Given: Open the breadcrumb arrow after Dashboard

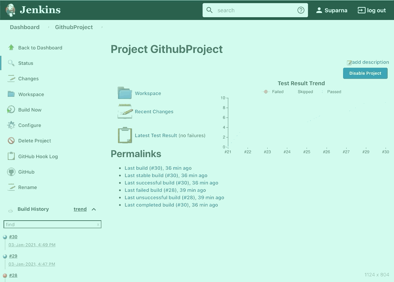Looking at the screenshot, I should (48, 27).
